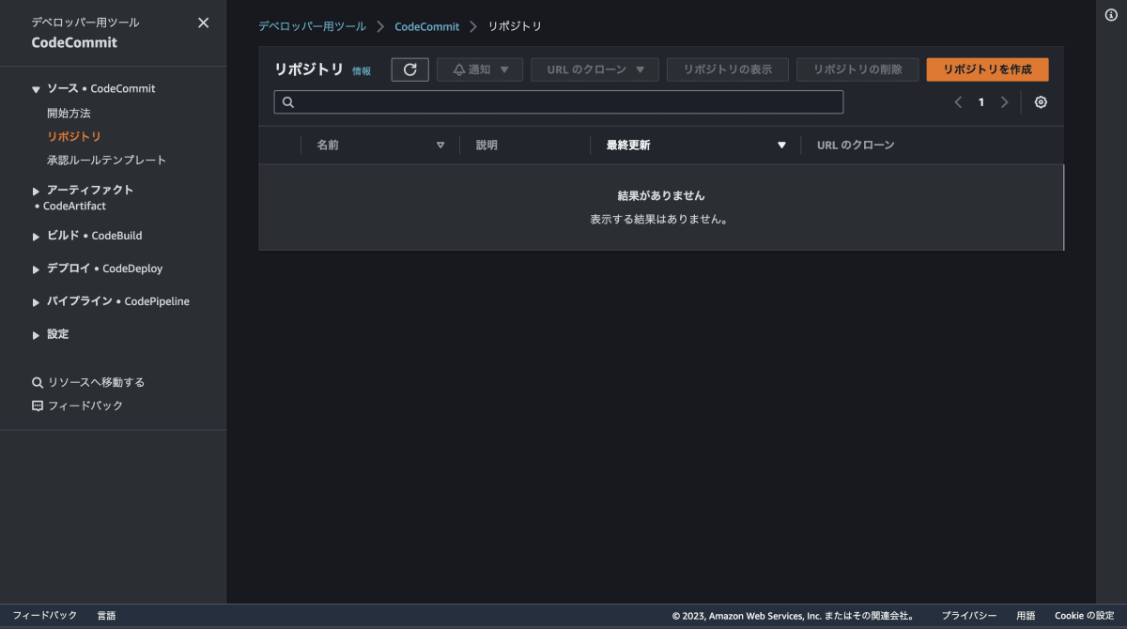Open the プライバシー footer link
The image size is (1127, 629).
[969, 616]
